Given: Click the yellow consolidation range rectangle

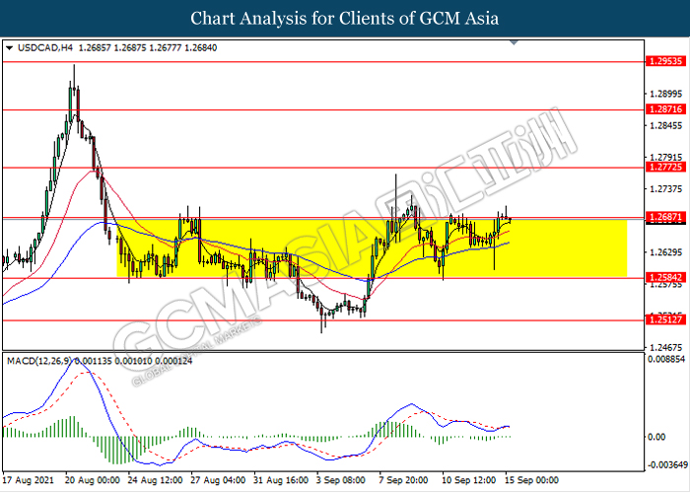Looking at the screenshot, I should [372, 248].
